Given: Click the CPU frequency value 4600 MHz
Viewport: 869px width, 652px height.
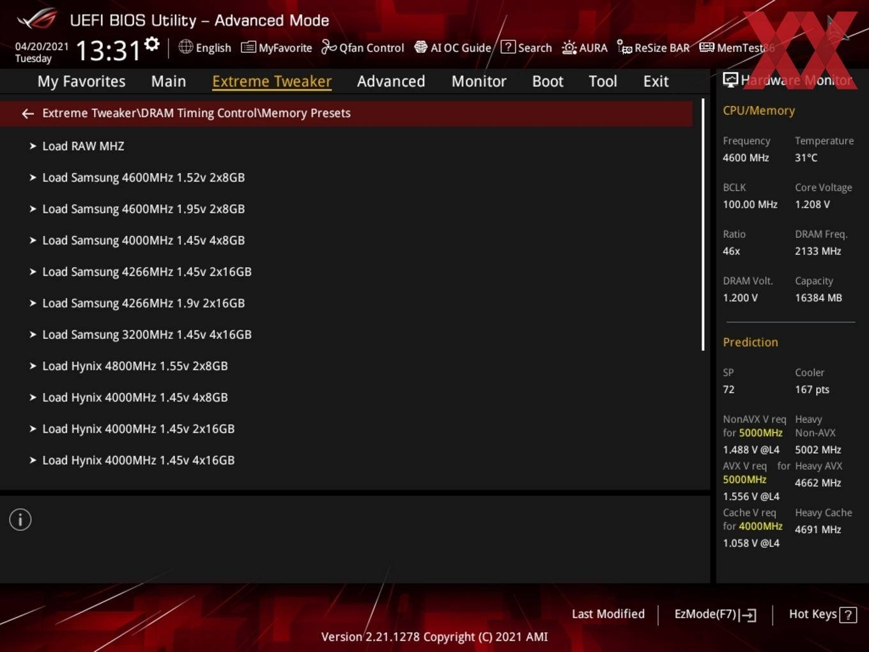Looking at the screenshot, I should coord(746,157).
